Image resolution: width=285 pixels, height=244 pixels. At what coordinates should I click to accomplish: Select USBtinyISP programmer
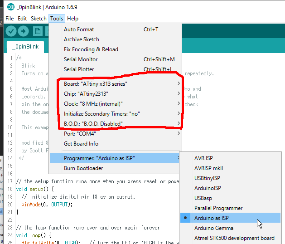point(230,178)
